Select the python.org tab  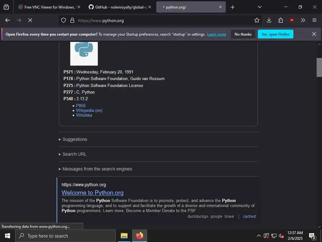tap(191, 7)
